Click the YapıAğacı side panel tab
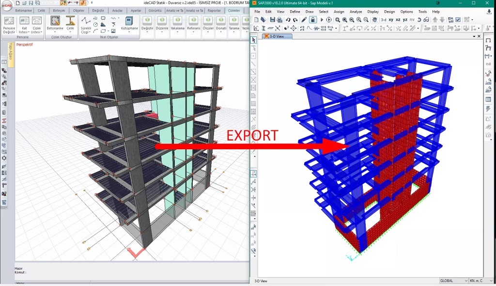This screenshot has height=286, width=496. tap(11, 50)
